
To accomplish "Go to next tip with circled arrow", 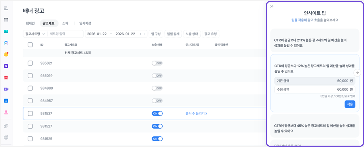I will click(357, 73).
